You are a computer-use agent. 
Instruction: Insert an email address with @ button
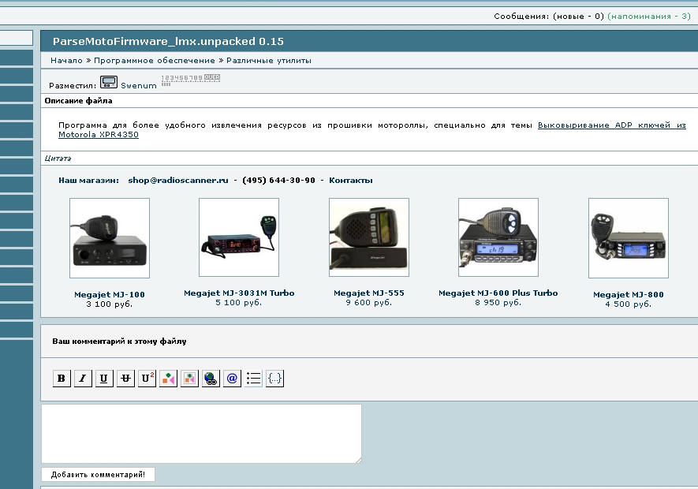pos(232,379)
